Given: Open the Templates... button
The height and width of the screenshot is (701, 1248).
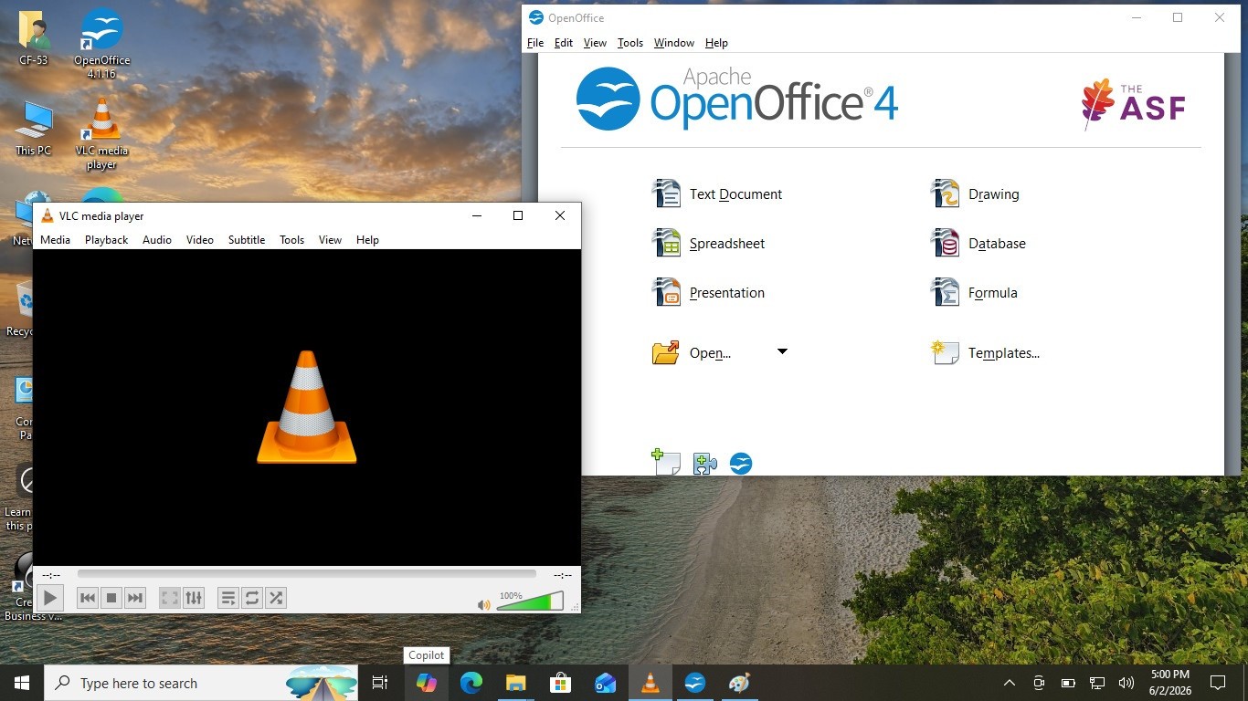Looking at the screenshot, I should [985, 353].
